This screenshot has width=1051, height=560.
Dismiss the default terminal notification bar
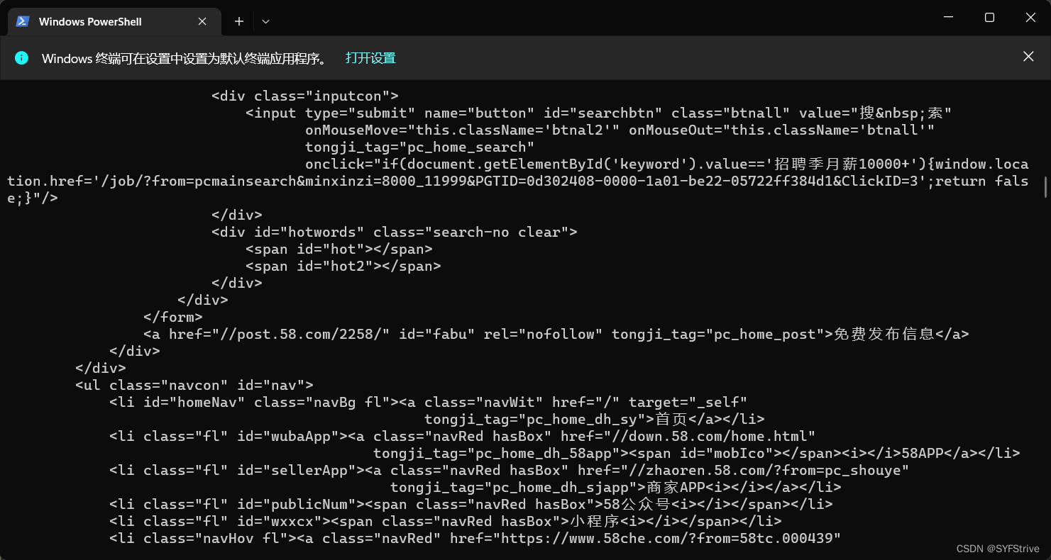[x=1028, y=57]
